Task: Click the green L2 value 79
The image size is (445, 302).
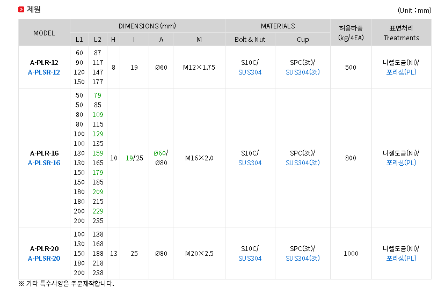Action: [x=97, y=95]
